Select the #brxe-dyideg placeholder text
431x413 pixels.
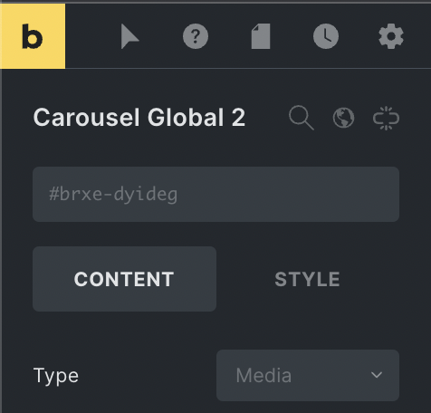coord(113,194)
